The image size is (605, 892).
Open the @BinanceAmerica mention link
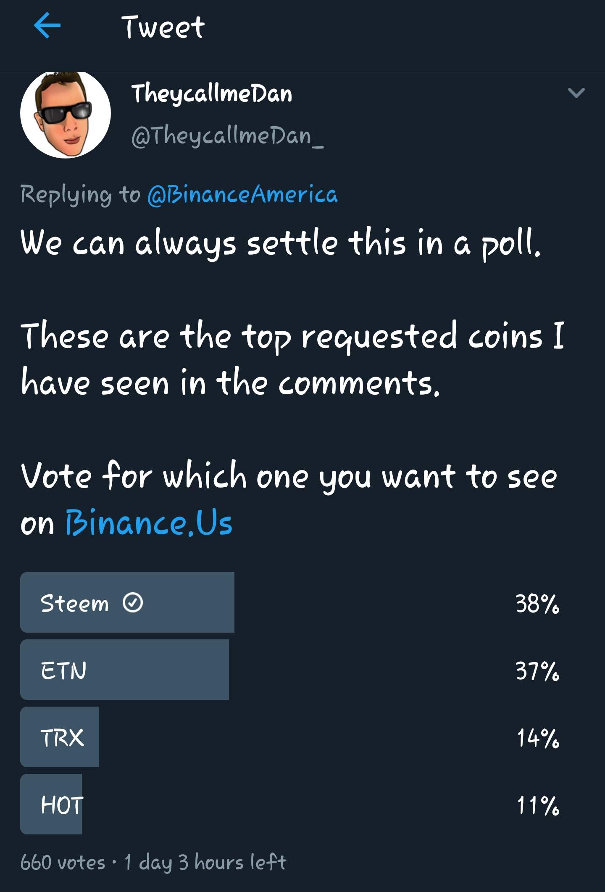[242, 195]
